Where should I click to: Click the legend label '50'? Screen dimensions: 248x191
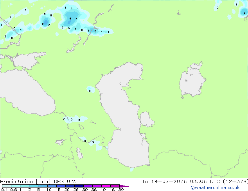[121, 189]
